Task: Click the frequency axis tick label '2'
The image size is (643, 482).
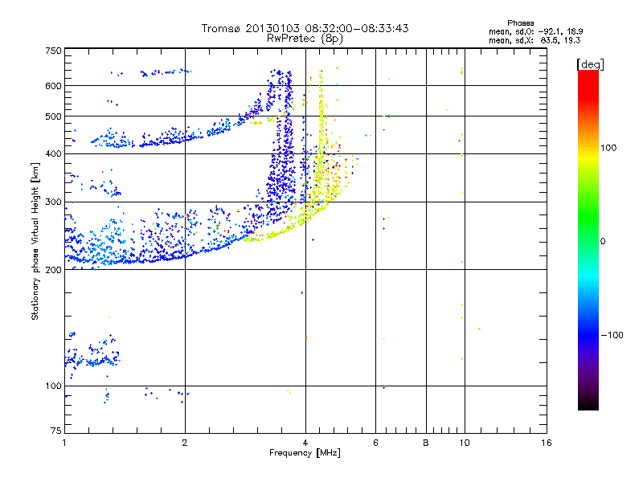Action: pyautogui.click(x=185, y=443)
